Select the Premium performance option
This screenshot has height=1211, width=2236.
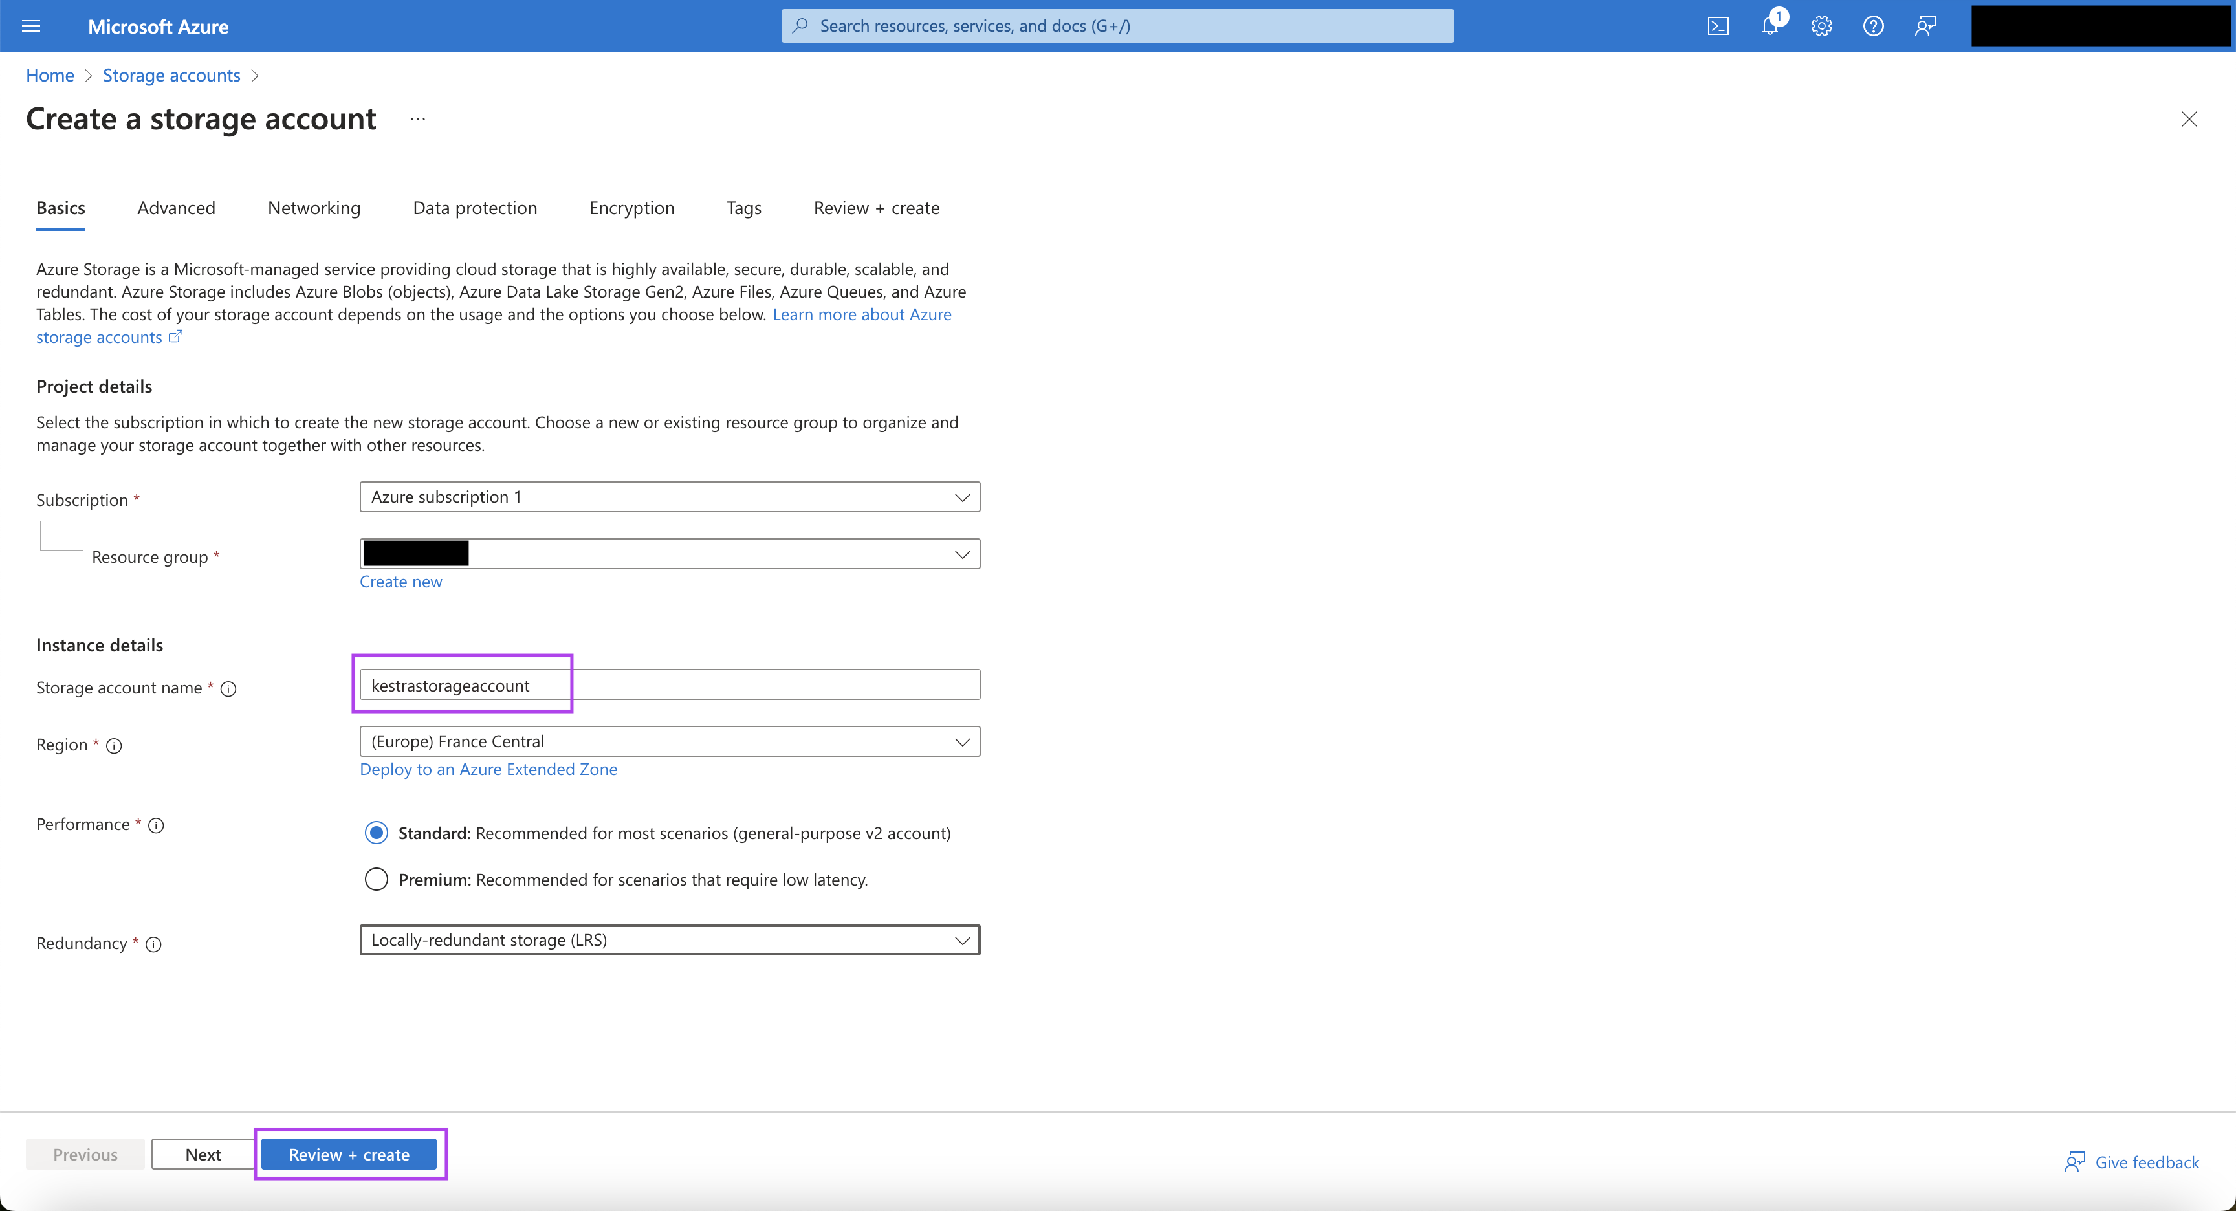(x=376, y=878)
